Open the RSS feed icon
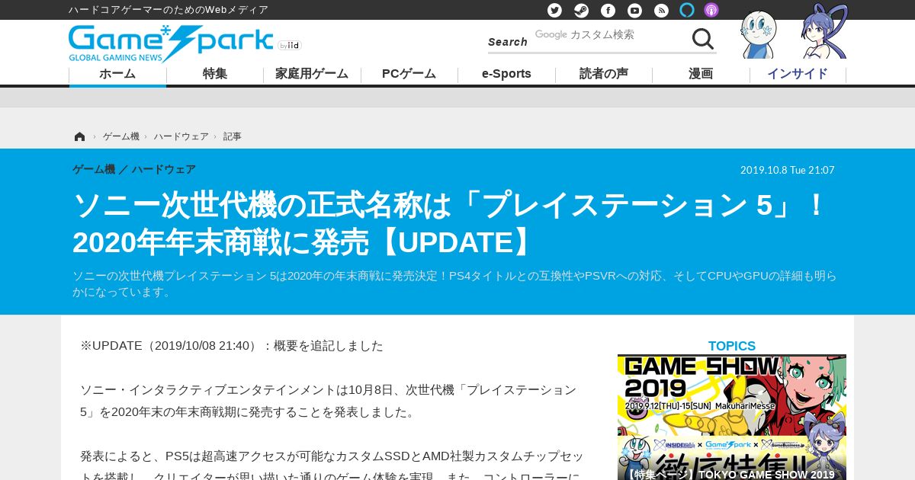 pos(661,10)
